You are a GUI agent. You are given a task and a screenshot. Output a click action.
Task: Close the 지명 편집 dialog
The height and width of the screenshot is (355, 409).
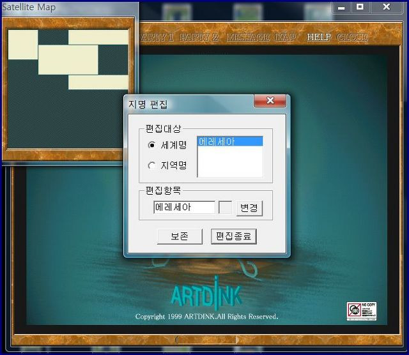[270, 101]
